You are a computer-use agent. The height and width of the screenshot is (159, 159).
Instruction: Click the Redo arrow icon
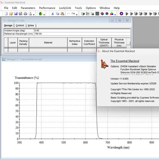click(73, 14)
